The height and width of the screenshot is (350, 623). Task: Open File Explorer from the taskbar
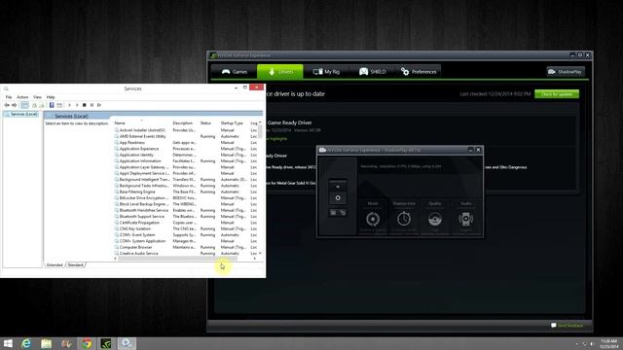coord(46,343)
